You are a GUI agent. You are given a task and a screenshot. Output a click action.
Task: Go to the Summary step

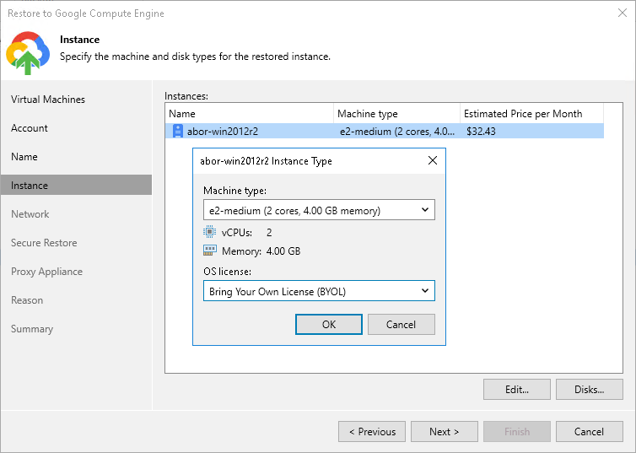click(x=32, y=329)
